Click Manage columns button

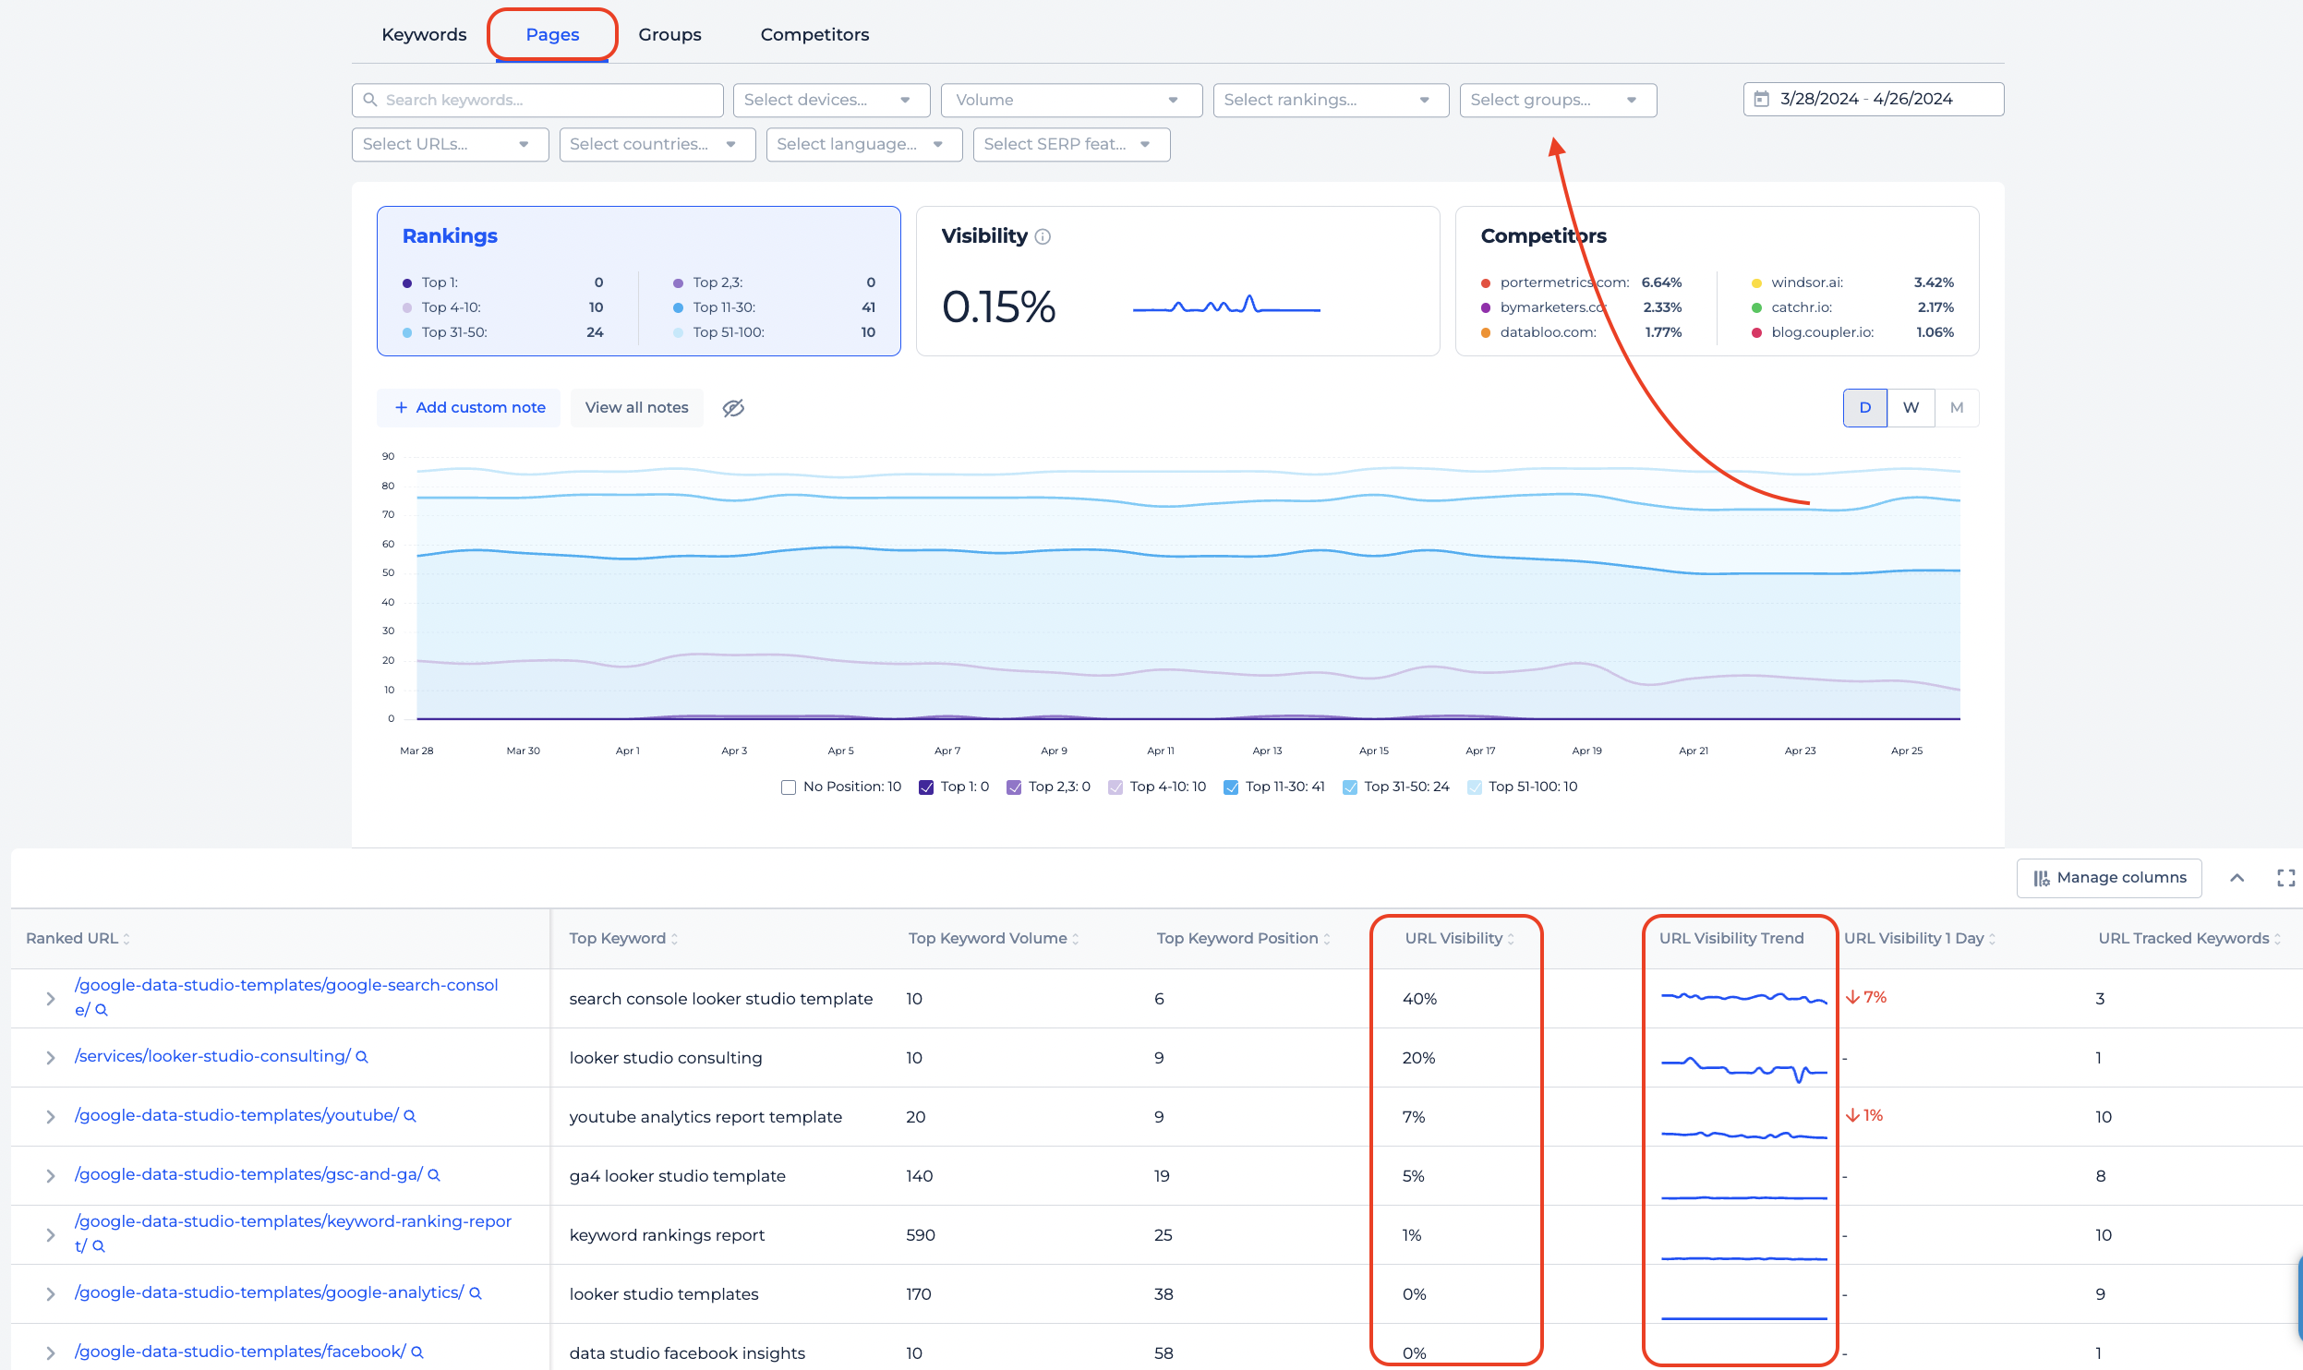[2109, 877]
